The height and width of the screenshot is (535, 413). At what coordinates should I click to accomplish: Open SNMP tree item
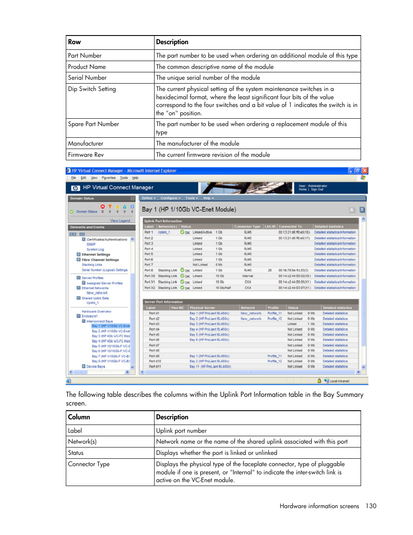coord(91,244)
